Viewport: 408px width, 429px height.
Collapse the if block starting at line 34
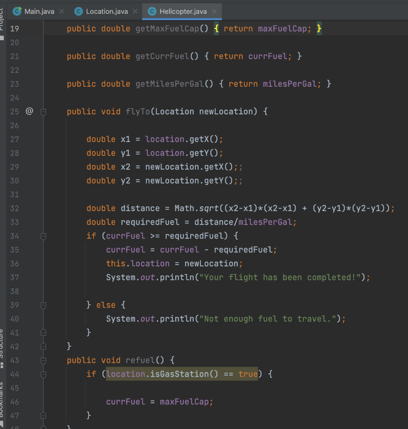(43, 236)
